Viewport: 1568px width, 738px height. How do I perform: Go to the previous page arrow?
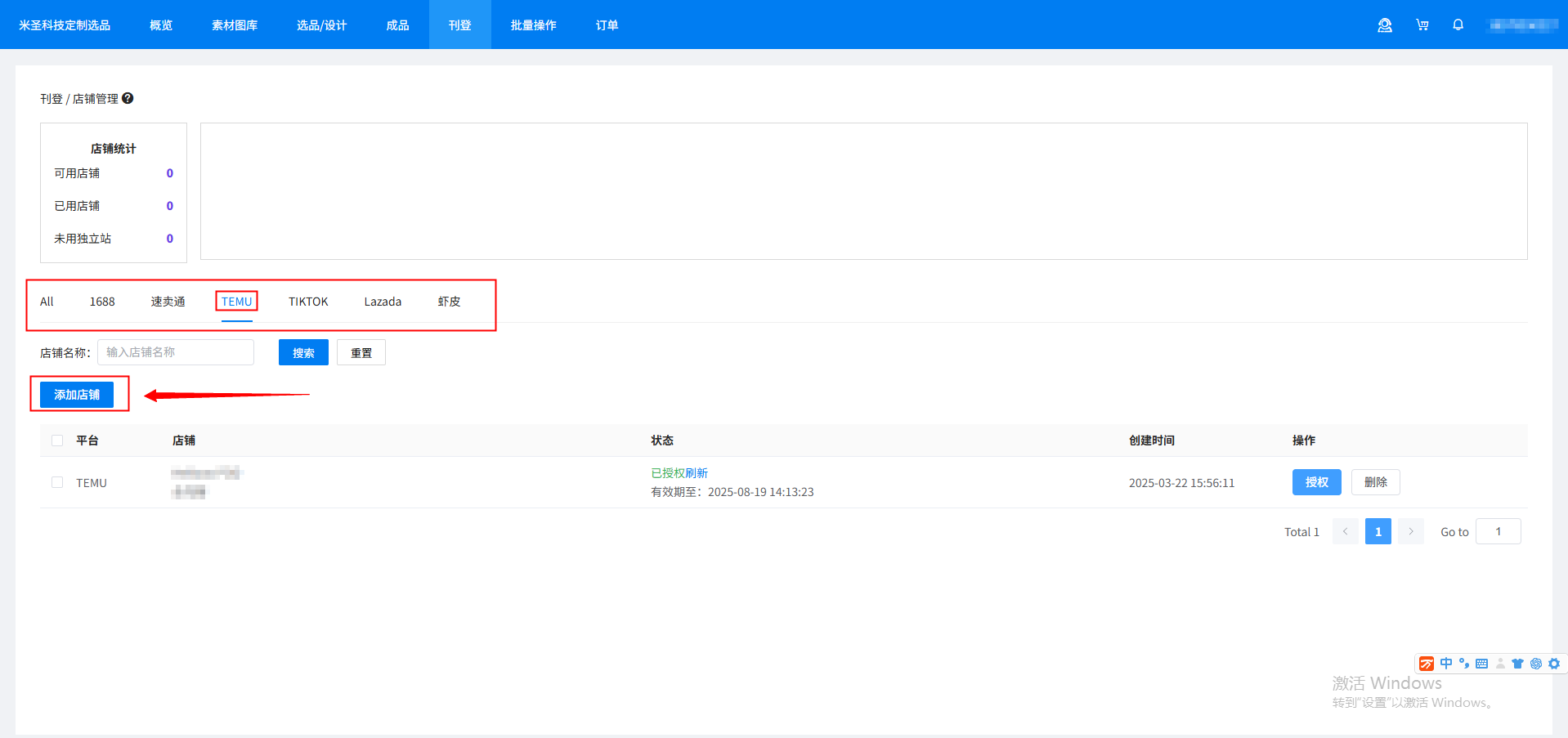(1345, 531)
